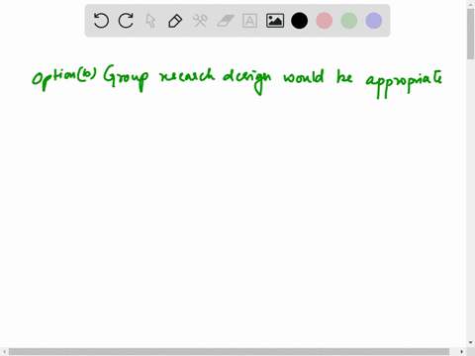Set pen color to pink
This screenshot has height=356, width=475.
tap(325, 21)
